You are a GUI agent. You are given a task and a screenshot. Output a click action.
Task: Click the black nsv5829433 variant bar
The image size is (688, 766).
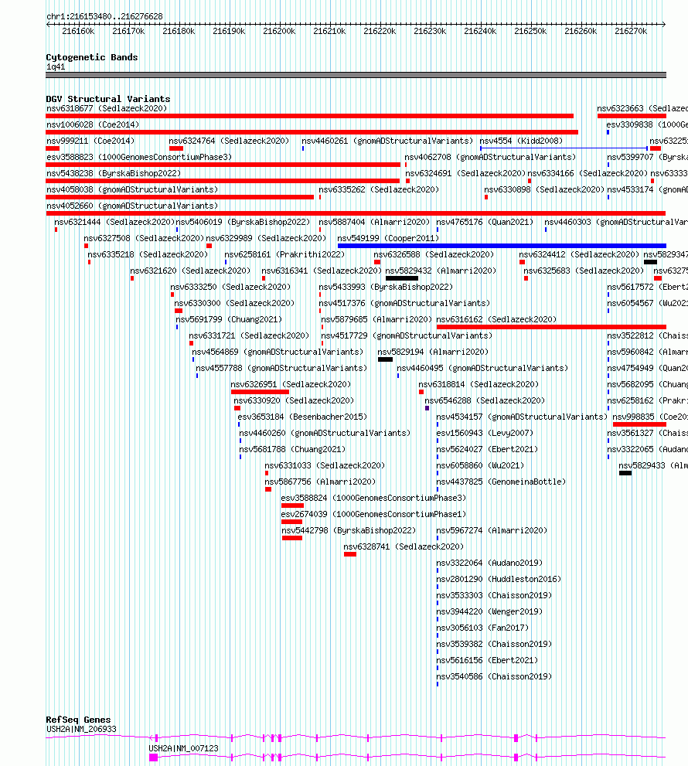pyautogui.click(x=625, y=473)
